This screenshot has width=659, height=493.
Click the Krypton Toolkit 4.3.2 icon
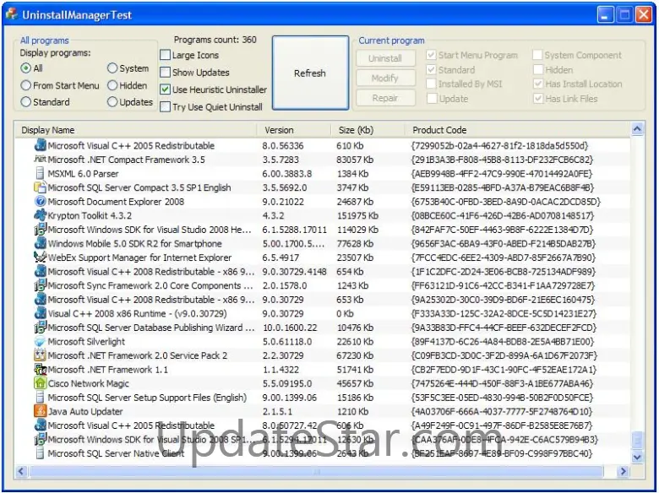click(40, 215)
